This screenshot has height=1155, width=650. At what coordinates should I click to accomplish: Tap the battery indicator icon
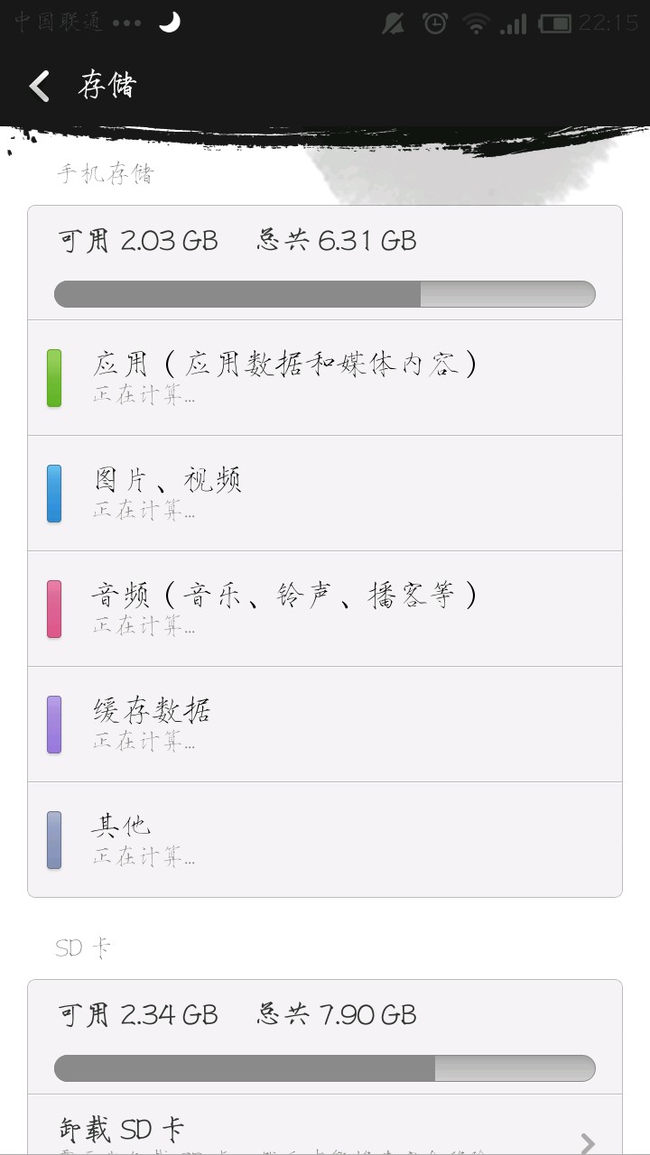click(x=555, y=24)
